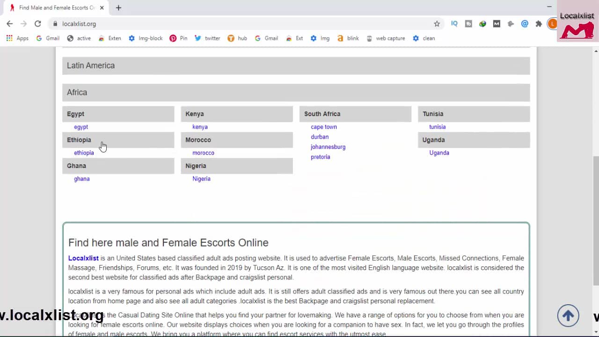Click the 'Find here male and Female Escorts Online' heading

168,242
